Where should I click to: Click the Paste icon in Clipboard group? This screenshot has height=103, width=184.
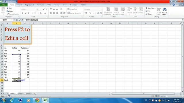point(3,9)
